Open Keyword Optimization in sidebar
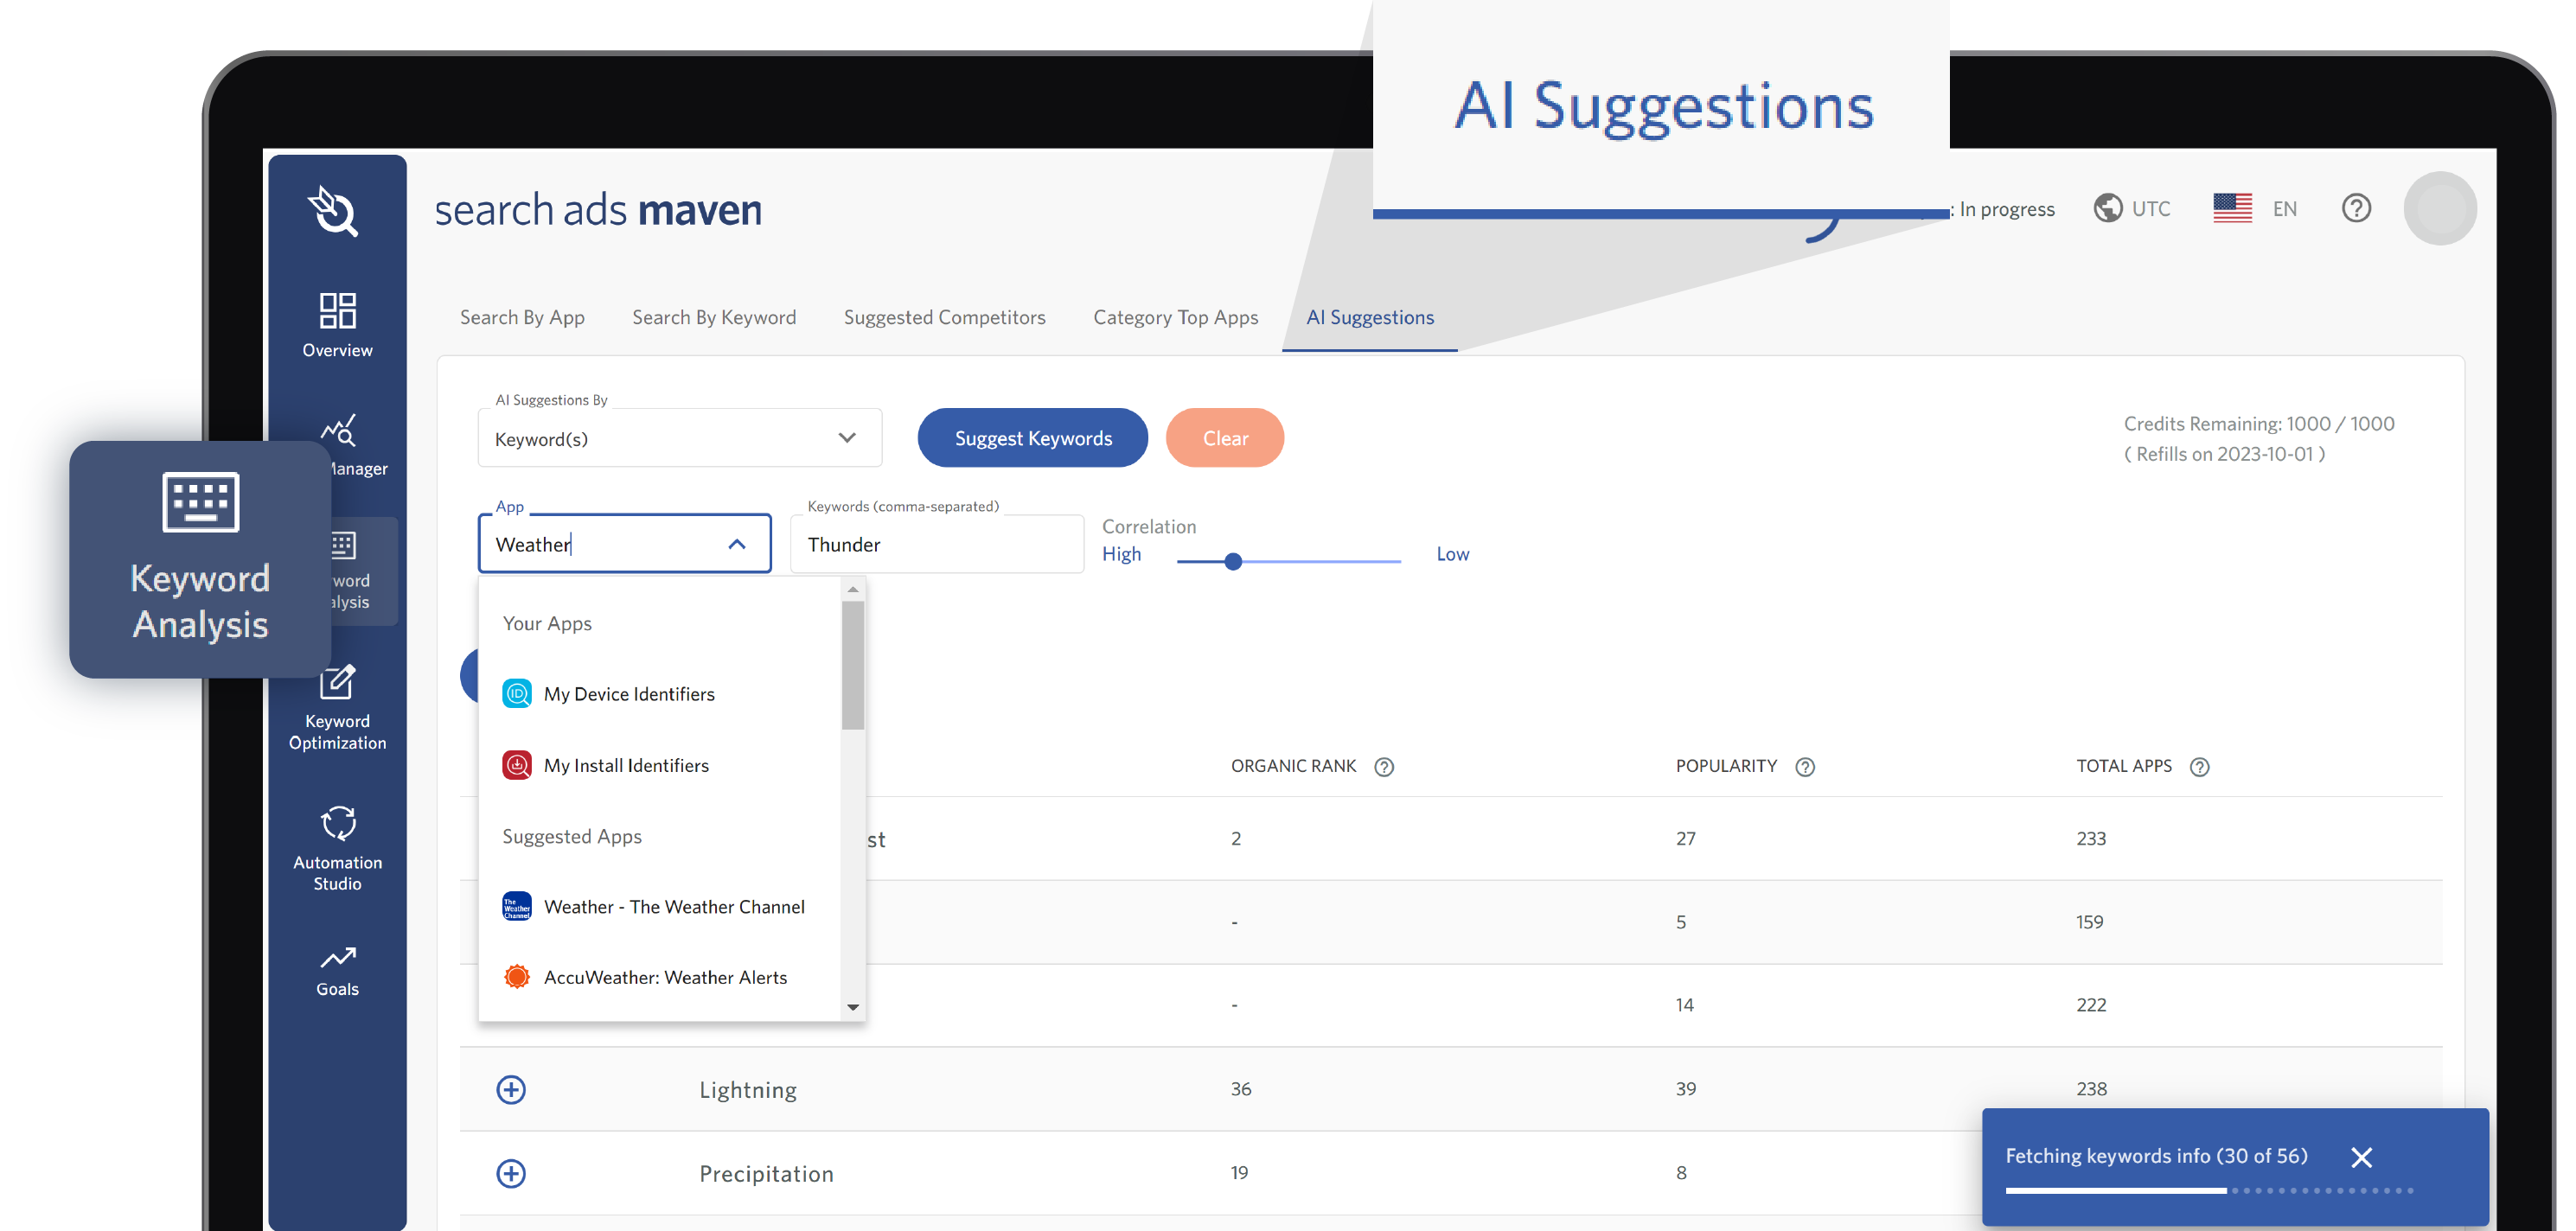Viewport: 2576px width, 1231px height. (x=337, y=707)
